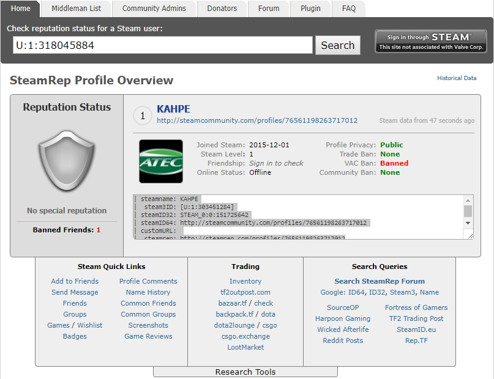Open backpack.tf link

234,314
